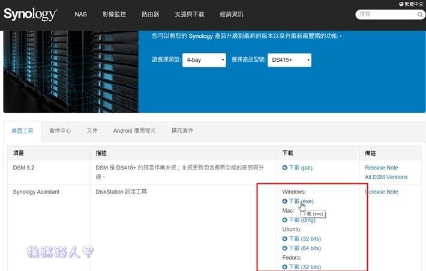This screenshot has height=271, width=426.
Task: Open Synology Assistant Release Note link
Action: tap(382, 192)
